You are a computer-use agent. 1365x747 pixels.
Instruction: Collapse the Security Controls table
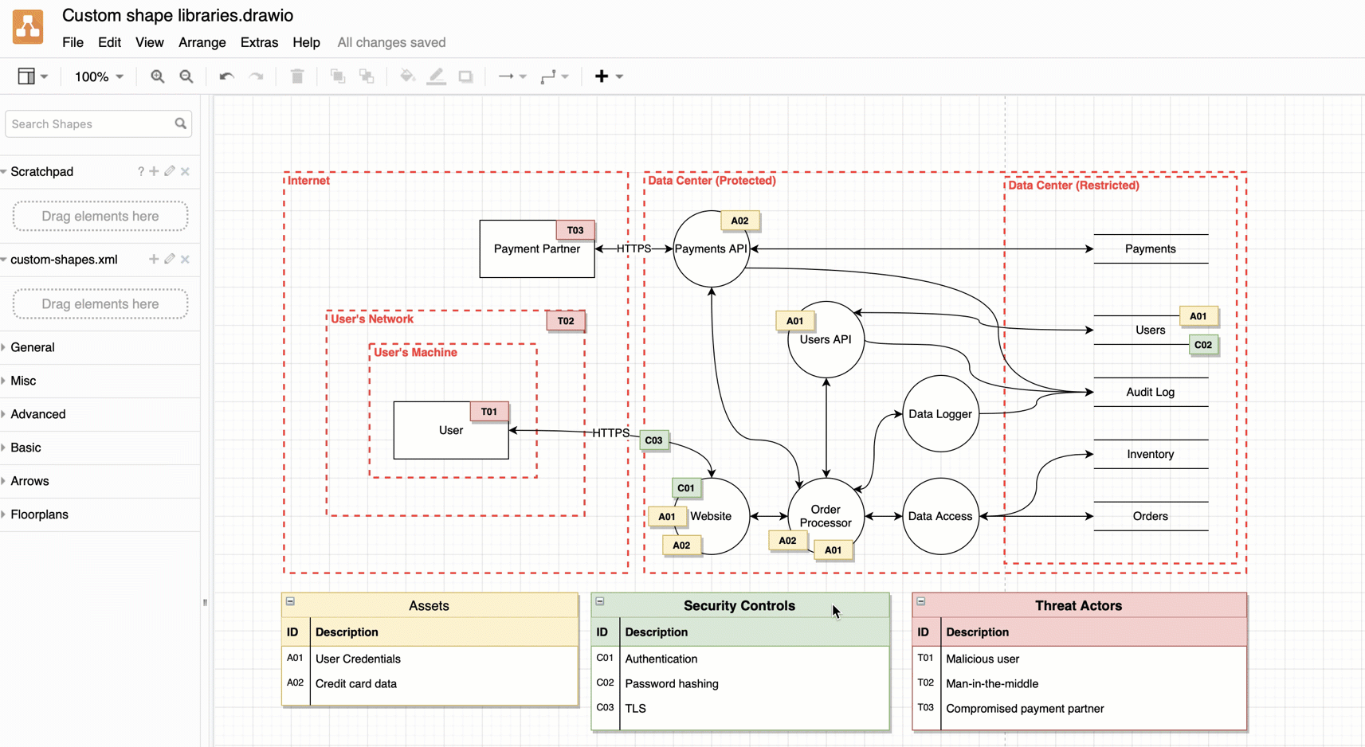(x=600, y=601)
